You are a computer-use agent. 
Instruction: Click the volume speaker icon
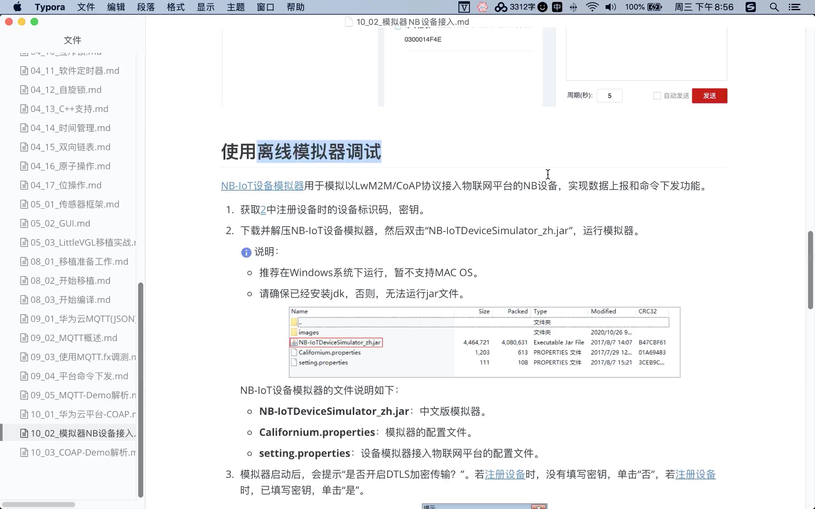pos(610,7)
